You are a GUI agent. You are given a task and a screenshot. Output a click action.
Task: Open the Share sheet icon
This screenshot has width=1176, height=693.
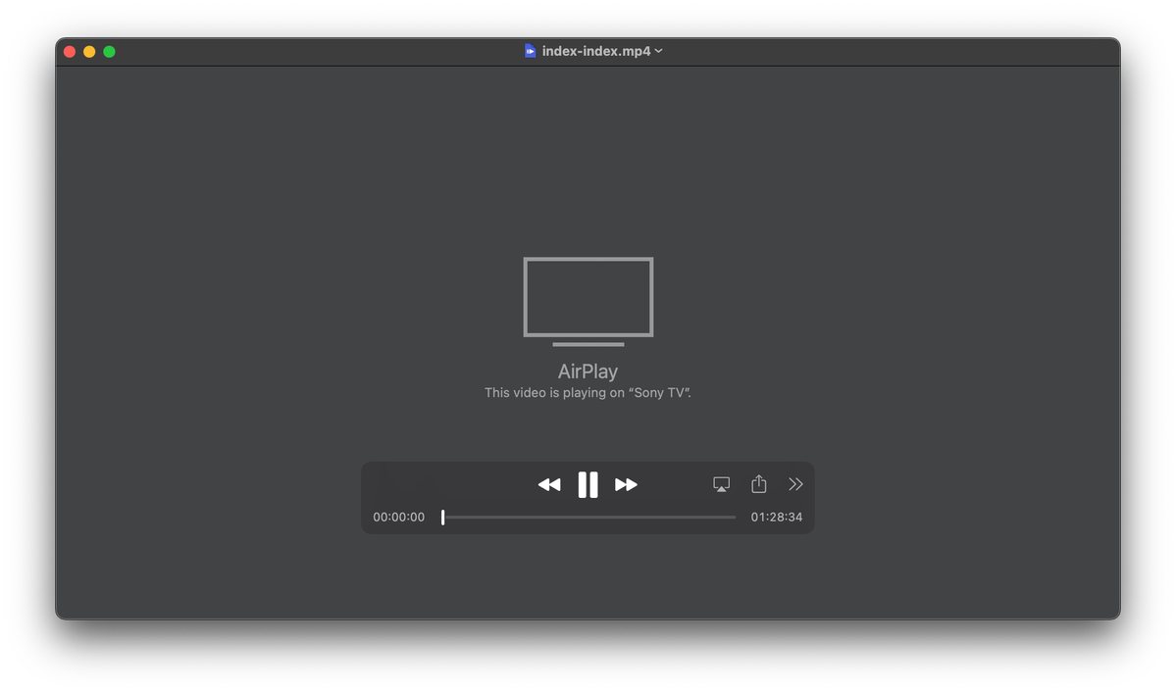[758, 483]
